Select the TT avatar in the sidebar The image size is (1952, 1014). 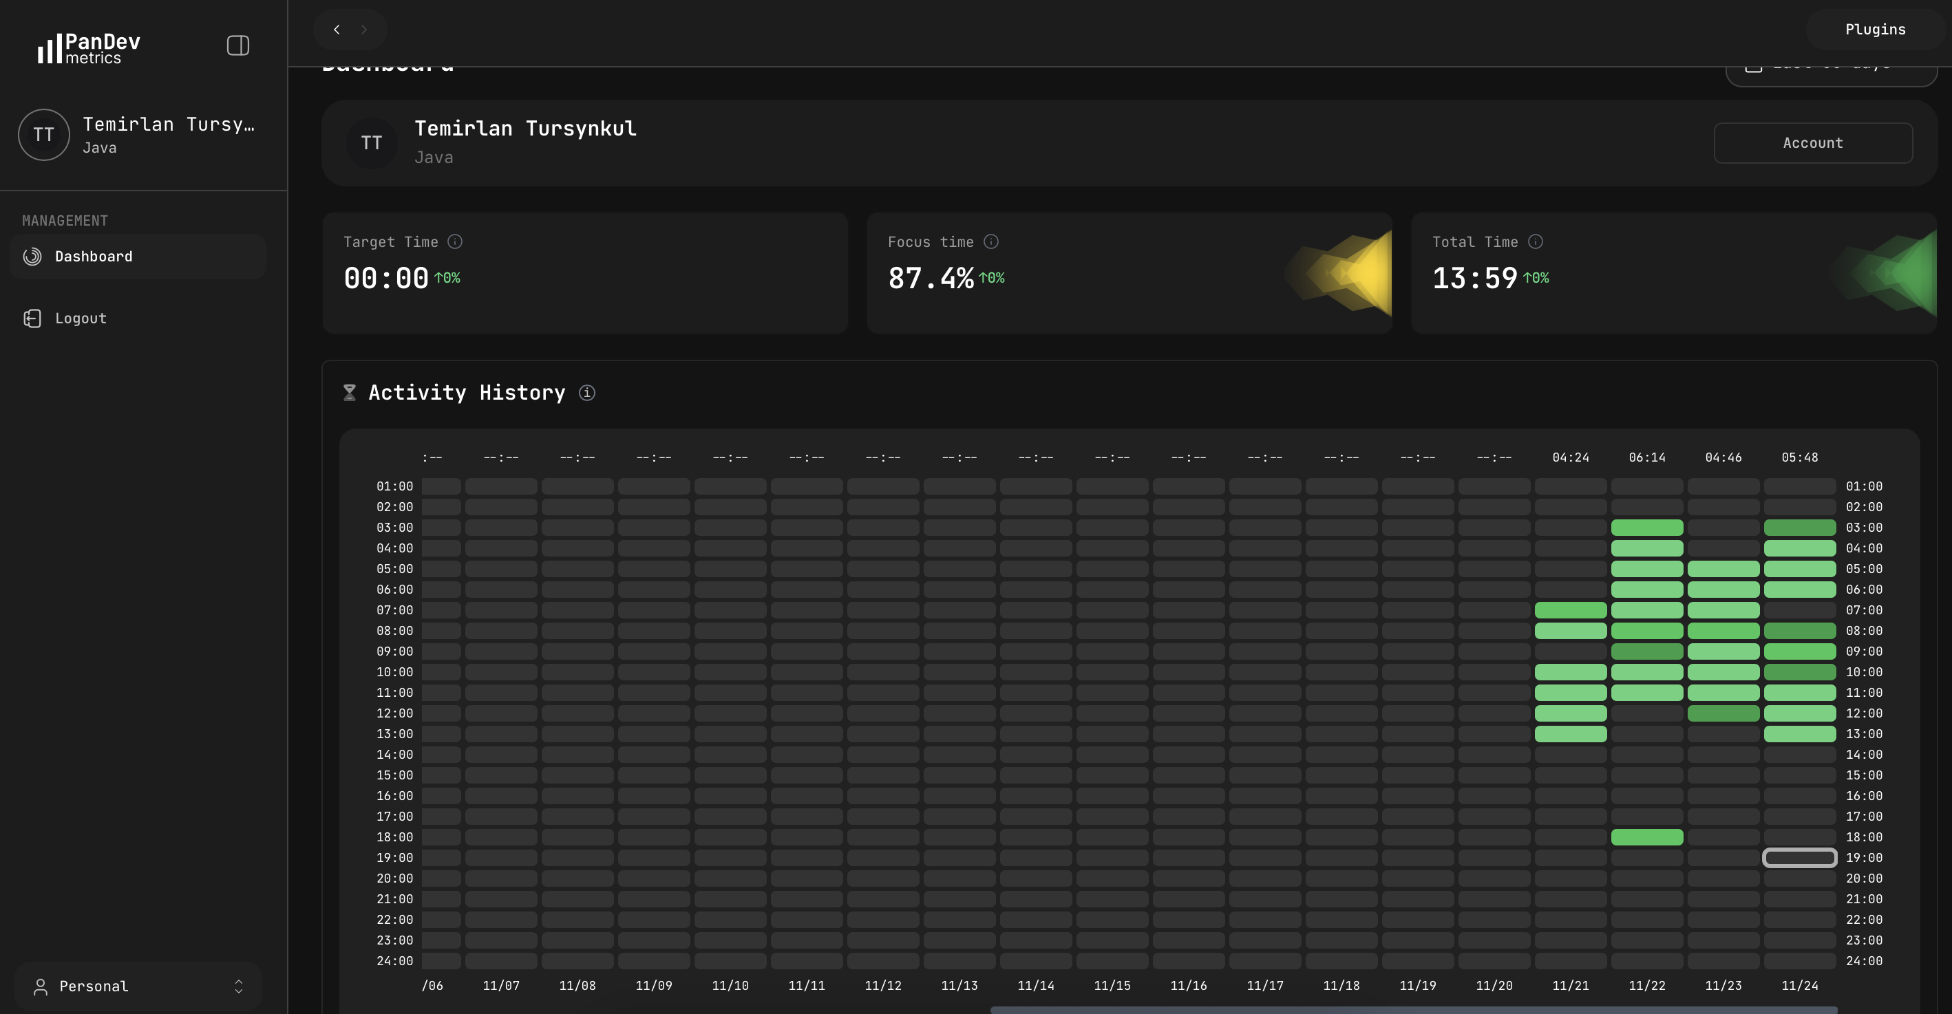point(43,134)
